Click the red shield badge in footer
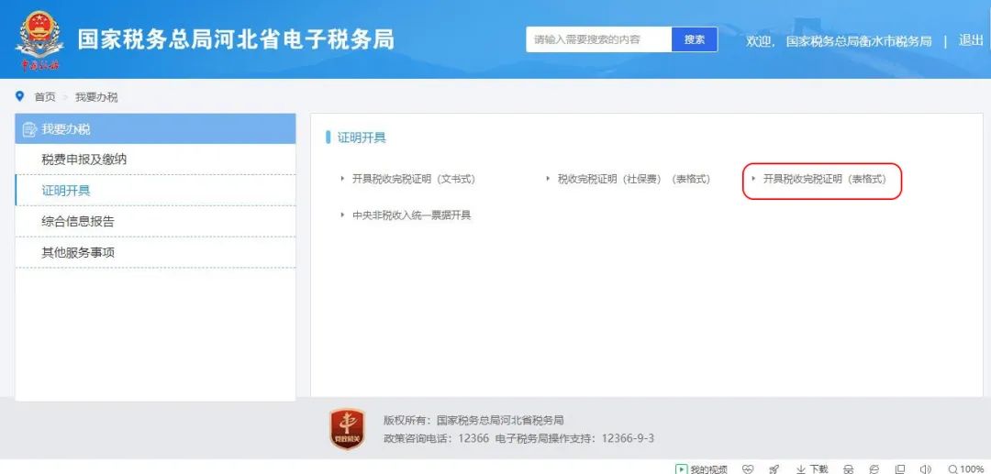The image size is (991, 474). [x=348, y=428]
